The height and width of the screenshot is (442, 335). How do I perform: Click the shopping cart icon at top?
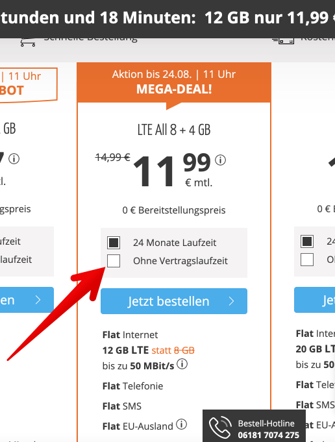click(28, 42)
